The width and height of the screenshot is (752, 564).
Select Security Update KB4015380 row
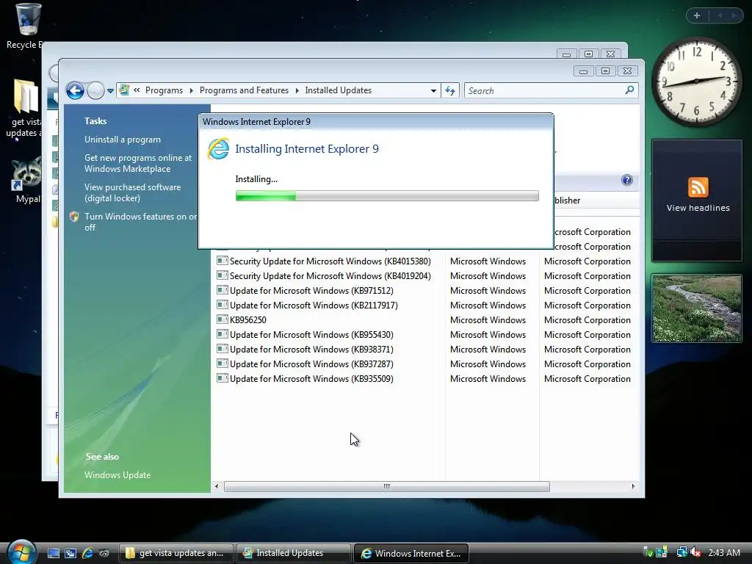424,261
